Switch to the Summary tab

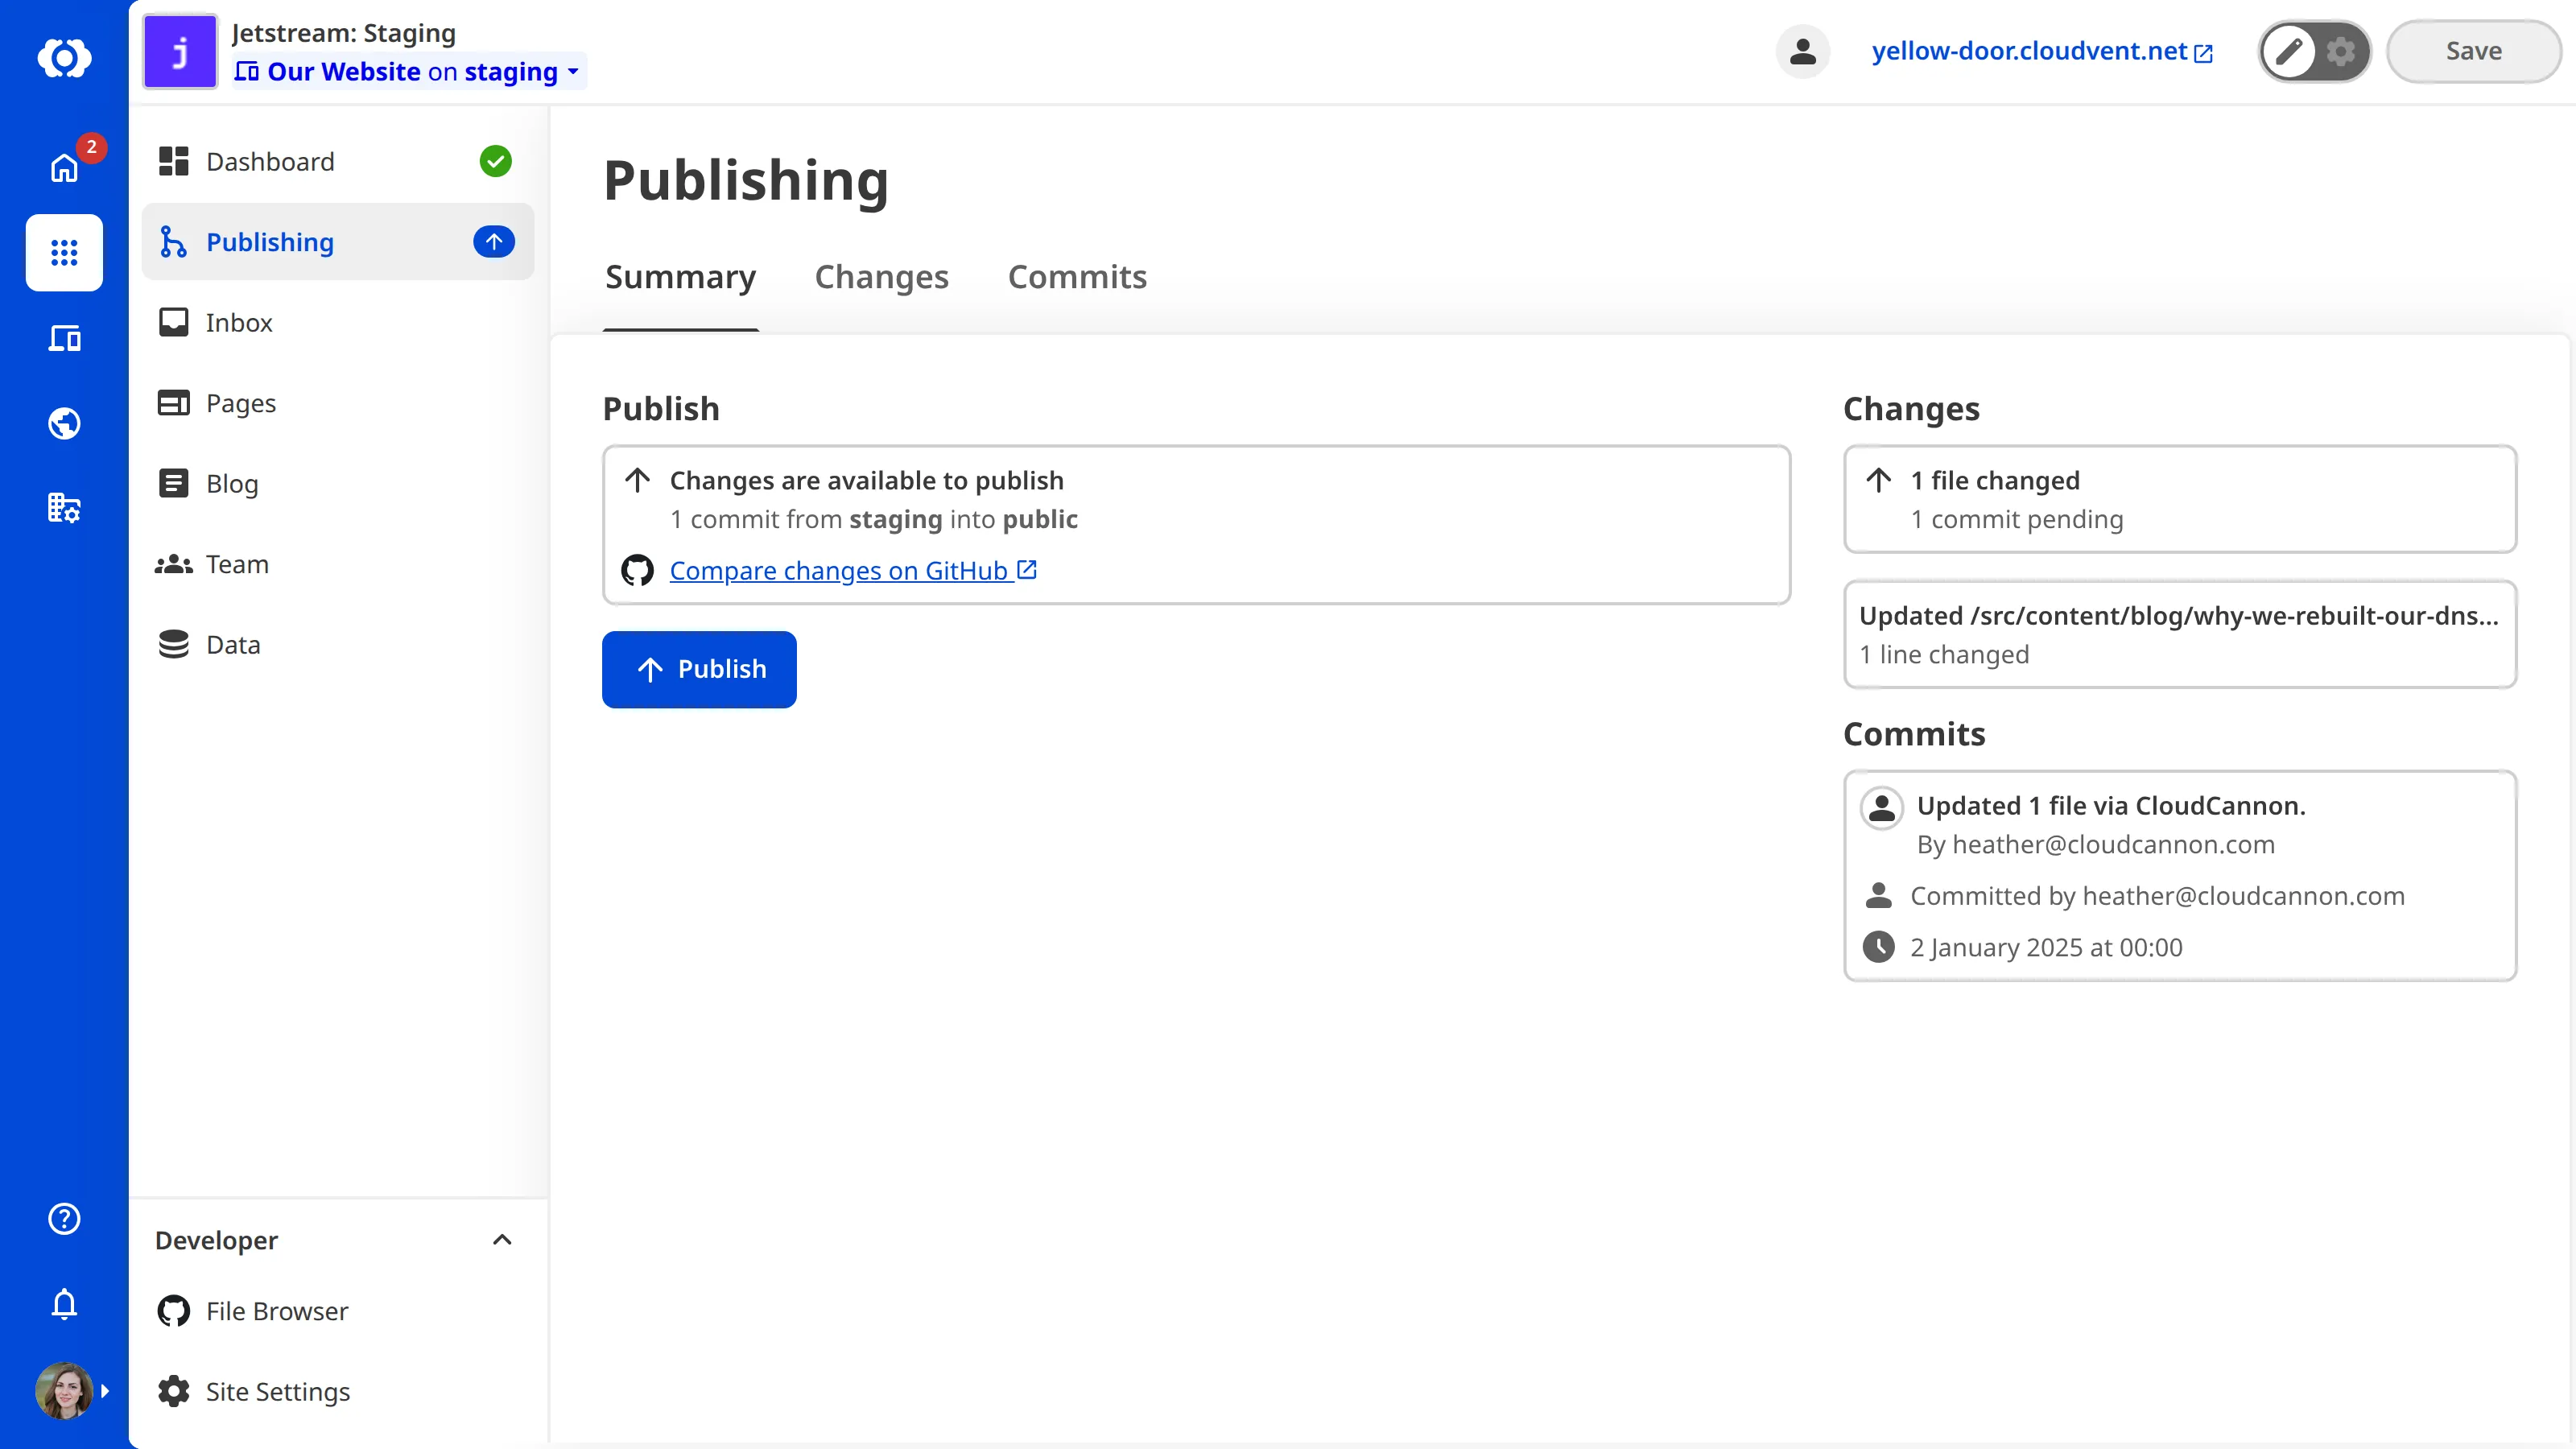point(680,277)
